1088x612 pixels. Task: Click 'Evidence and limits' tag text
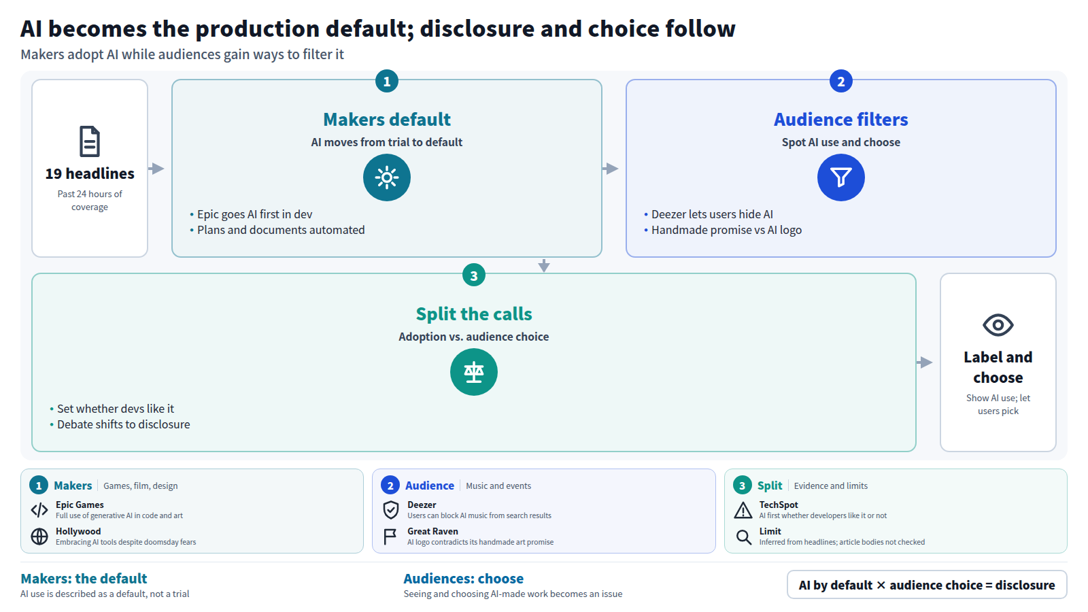[x=831, y=486]
